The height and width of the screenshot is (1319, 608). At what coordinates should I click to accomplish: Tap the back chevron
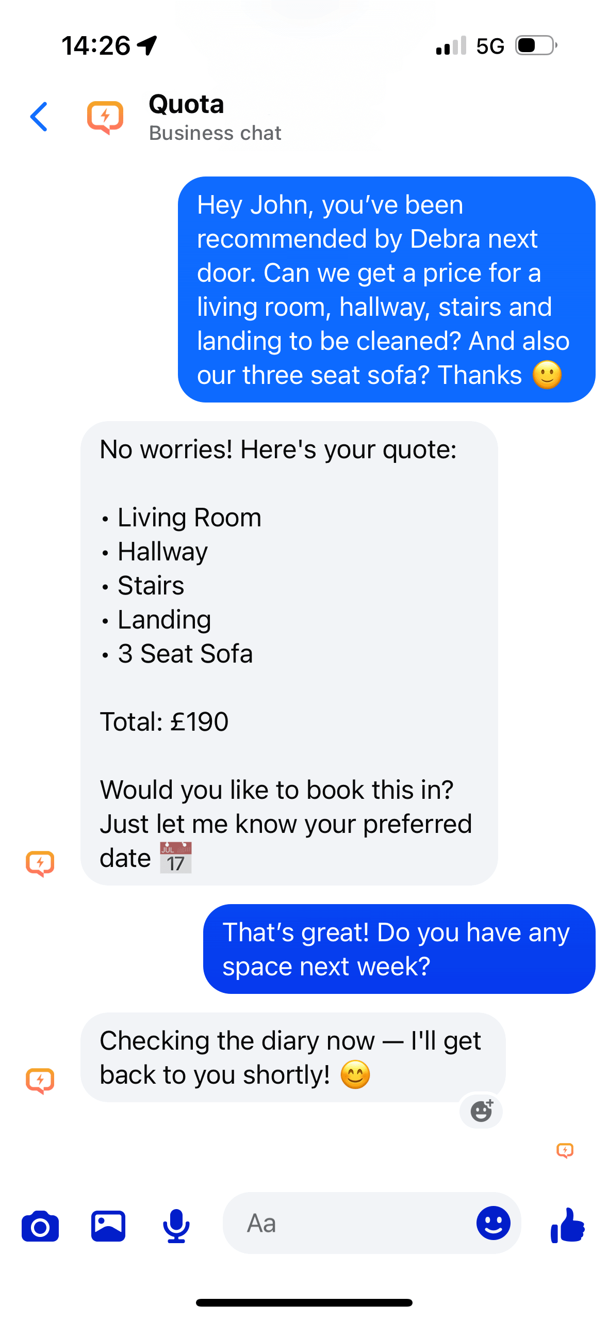(39, 117)
